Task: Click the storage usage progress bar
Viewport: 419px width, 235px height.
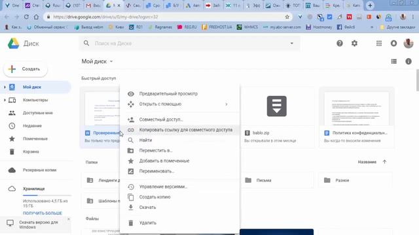Action: click(46, 196)
